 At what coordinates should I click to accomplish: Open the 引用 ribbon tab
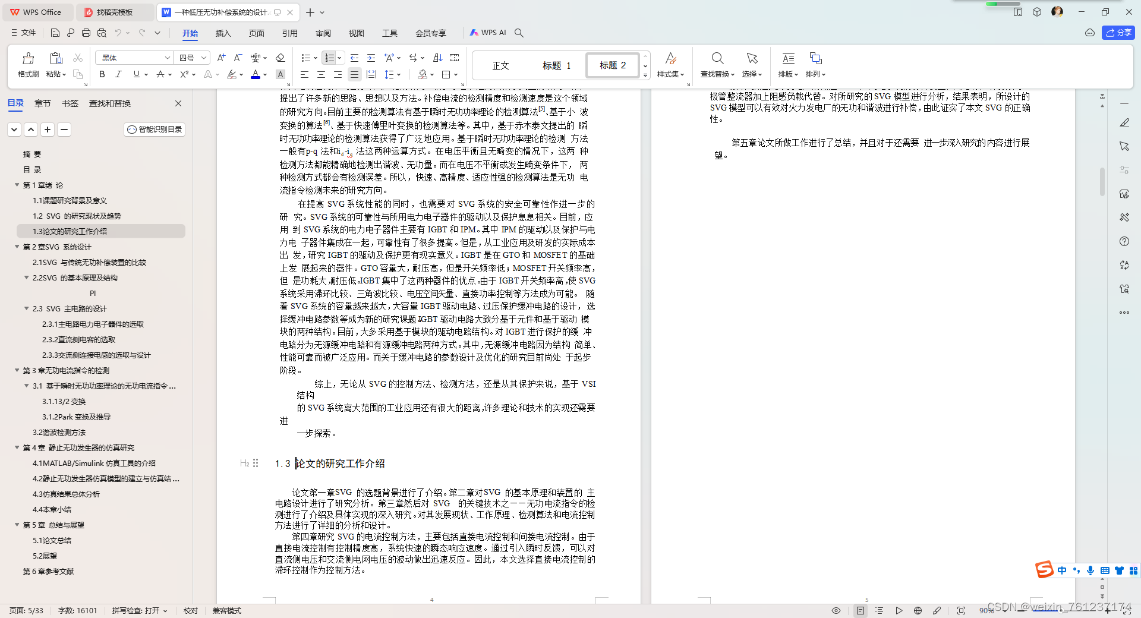point(289,33)
